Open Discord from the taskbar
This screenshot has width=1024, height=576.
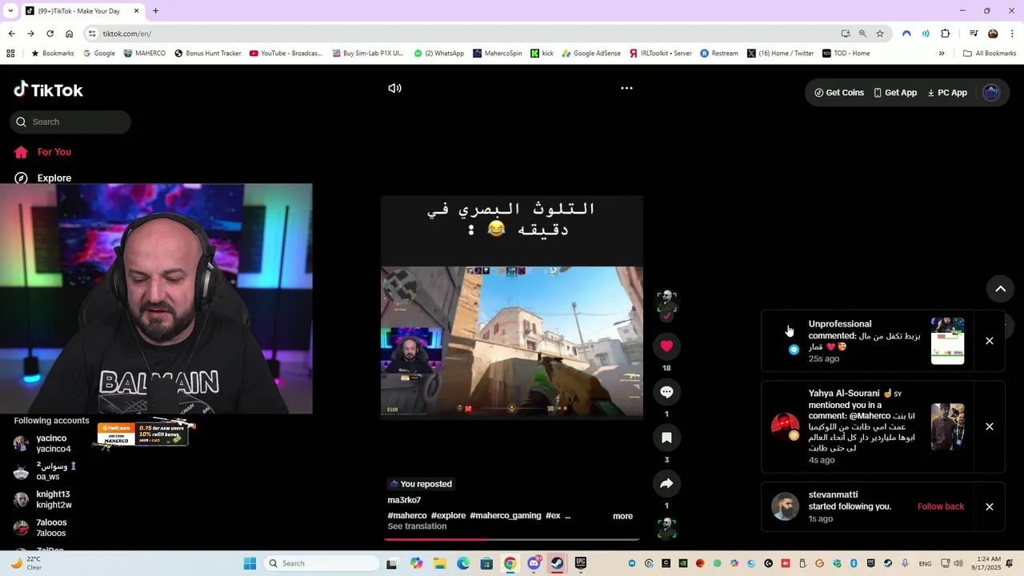(534, 563)
